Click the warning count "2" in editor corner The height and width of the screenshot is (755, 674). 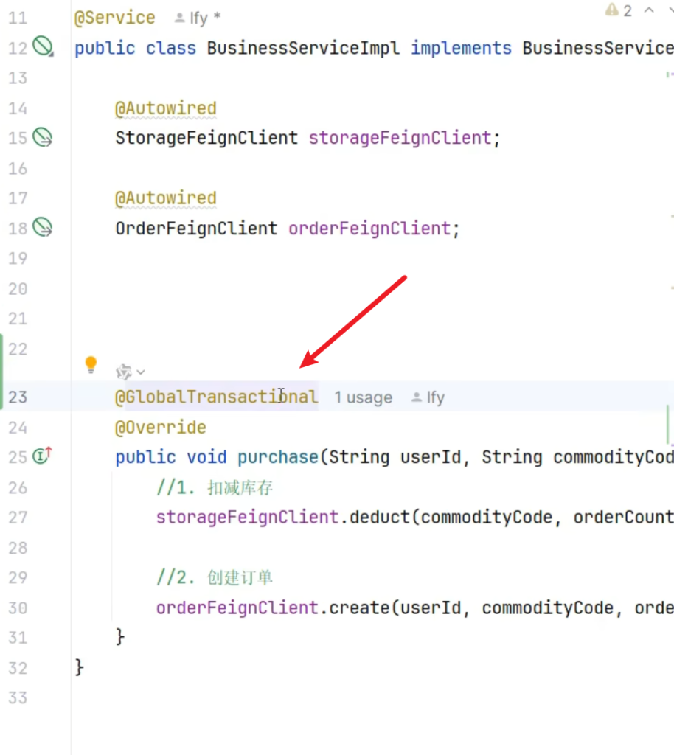pos(628,10)
